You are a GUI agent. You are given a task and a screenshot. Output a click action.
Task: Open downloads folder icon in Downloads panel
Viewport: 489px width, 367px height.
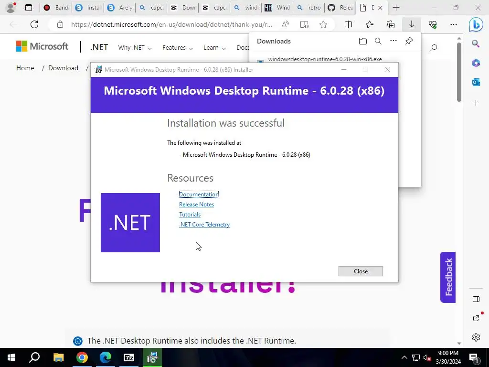[x=363, y=41]
